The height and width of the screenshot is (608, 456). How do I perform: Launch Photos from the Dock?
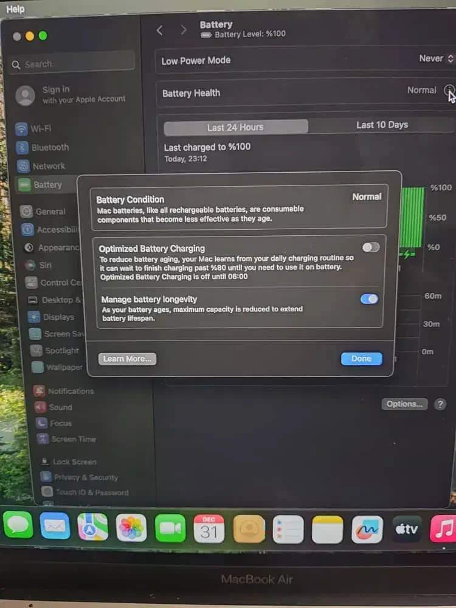coord(131,528)
